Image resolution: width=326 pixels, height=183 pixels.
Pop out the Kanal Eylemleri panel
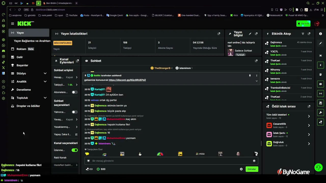[77, 61]
